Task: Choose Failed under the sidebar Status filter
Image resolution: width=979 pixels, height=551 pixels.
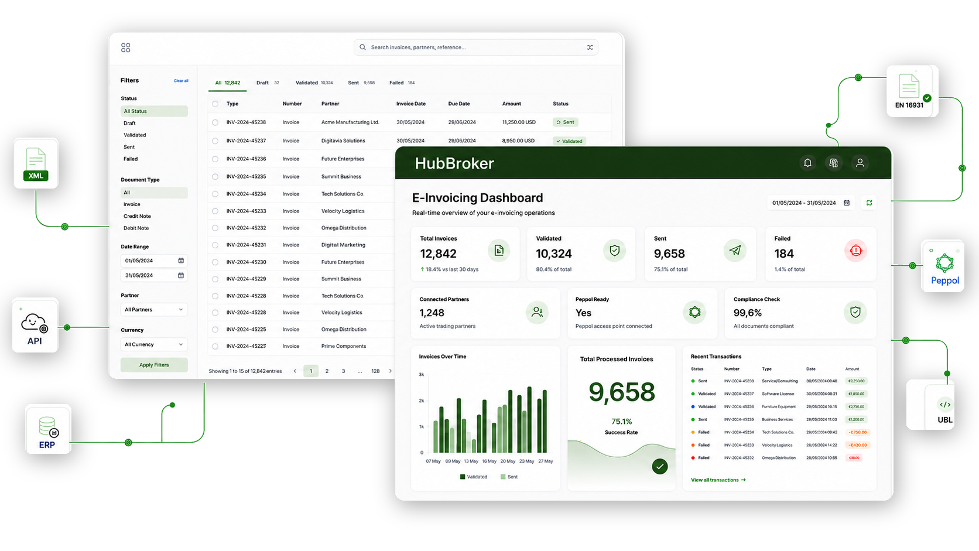Action: point(131,159)
